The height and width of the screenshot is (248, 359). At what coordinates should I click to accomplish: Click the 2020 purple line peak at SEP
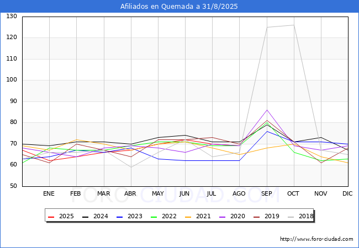[267, 110]
